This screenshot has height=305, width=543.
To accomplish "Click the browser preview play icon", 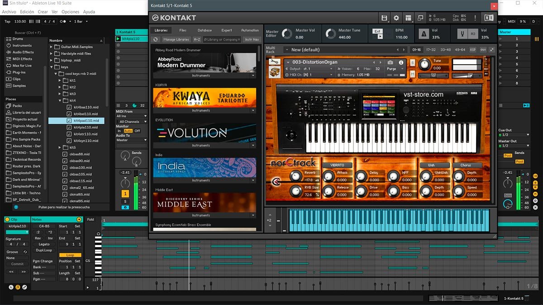I will coord(16,207).
